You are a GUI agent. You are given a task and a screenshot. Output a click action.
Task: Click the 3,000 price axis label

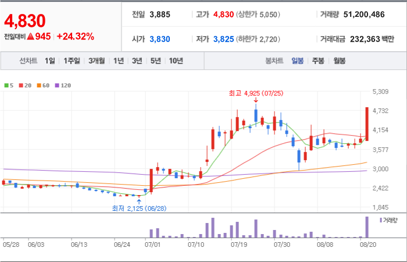coord(380,169)
